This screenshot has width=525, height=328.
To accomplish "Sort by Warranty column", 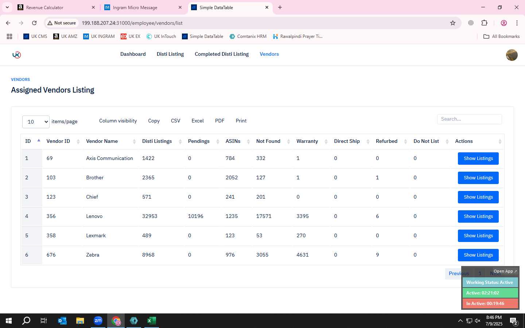I will point(311,141).
